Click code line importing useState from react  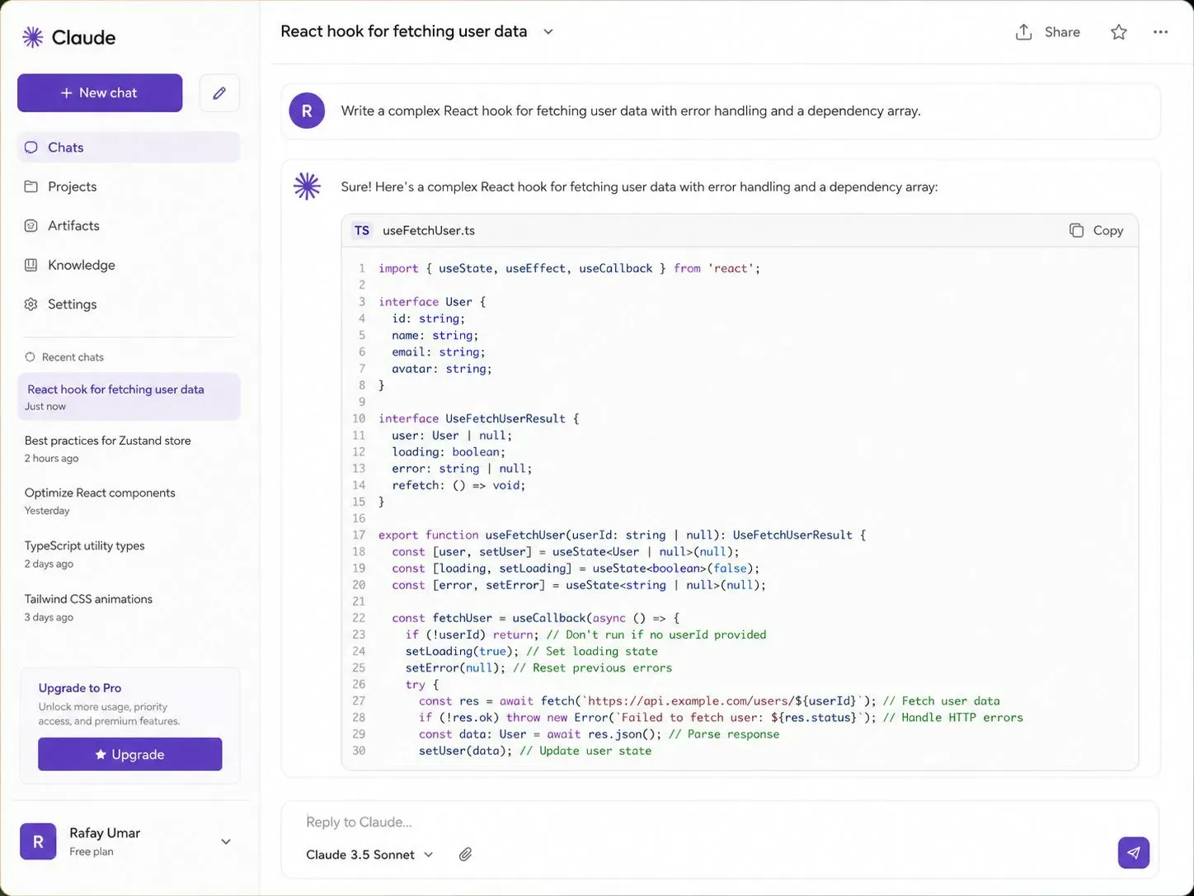click(x=569, y=268)
